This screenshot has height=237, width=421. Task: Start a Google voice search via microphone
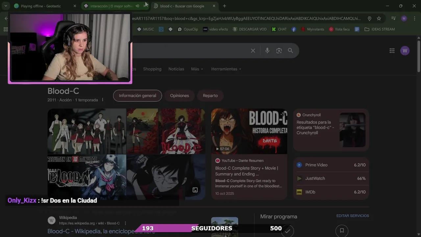pos(267,51)
